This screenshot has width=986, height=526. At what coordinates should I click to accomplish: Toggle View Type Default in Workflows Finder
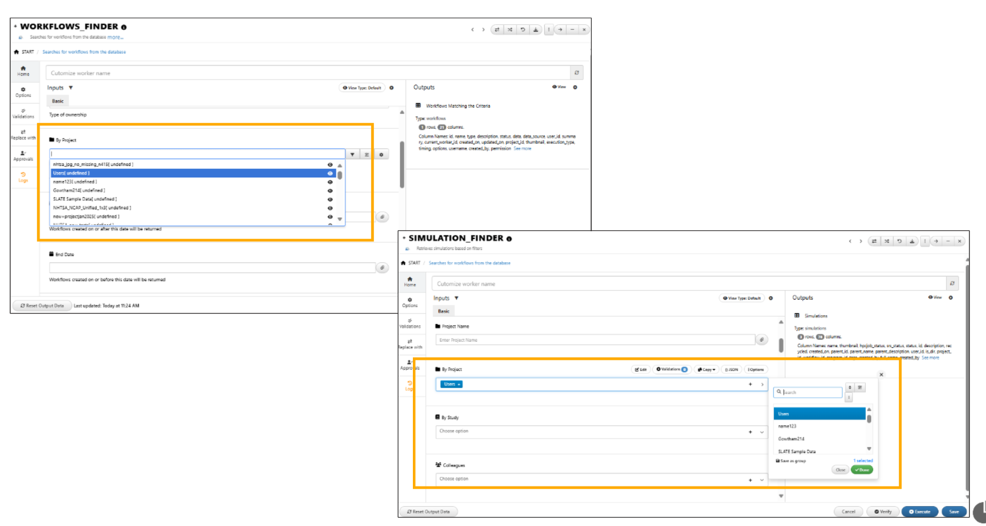coord(363,88)
